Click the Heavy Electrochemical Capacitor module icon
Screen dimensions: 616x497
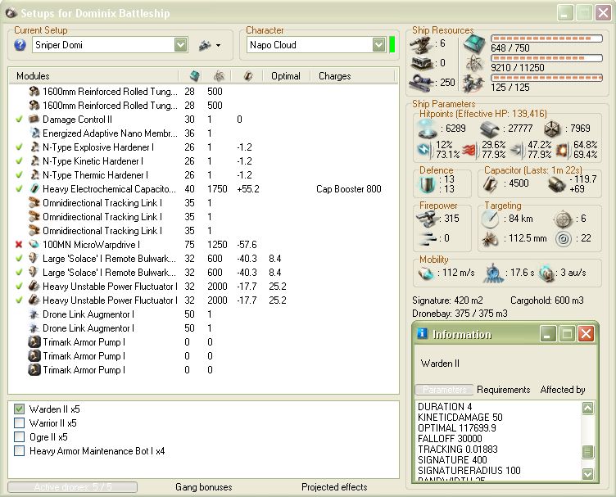(34, 189)
